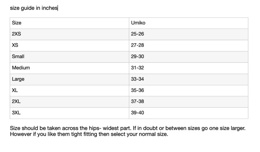Click the XS size cell

[70, 46]
